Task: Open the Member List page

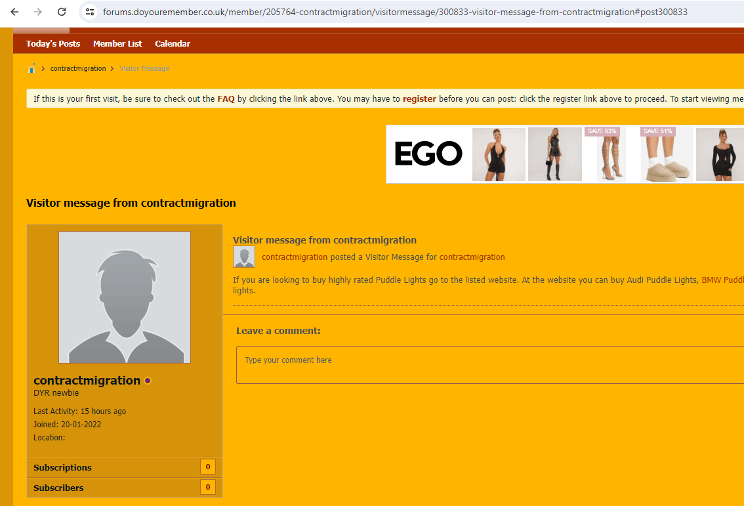Action: (117, 44)
